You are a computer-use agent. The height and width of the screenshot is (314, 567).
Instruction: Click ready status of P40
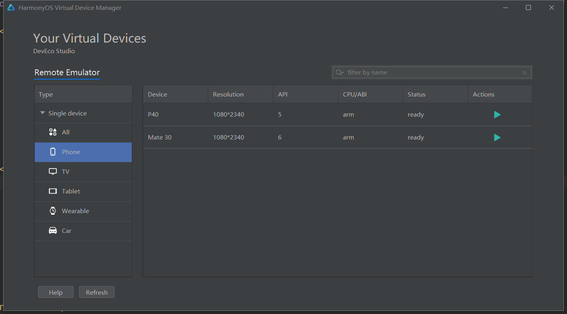tap(416, 115)
